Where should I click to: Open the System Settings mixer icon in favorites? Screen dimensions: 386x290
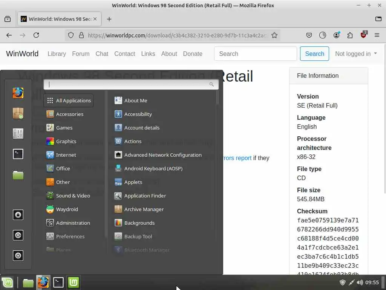pyautogui.click(x=18, y=134)
